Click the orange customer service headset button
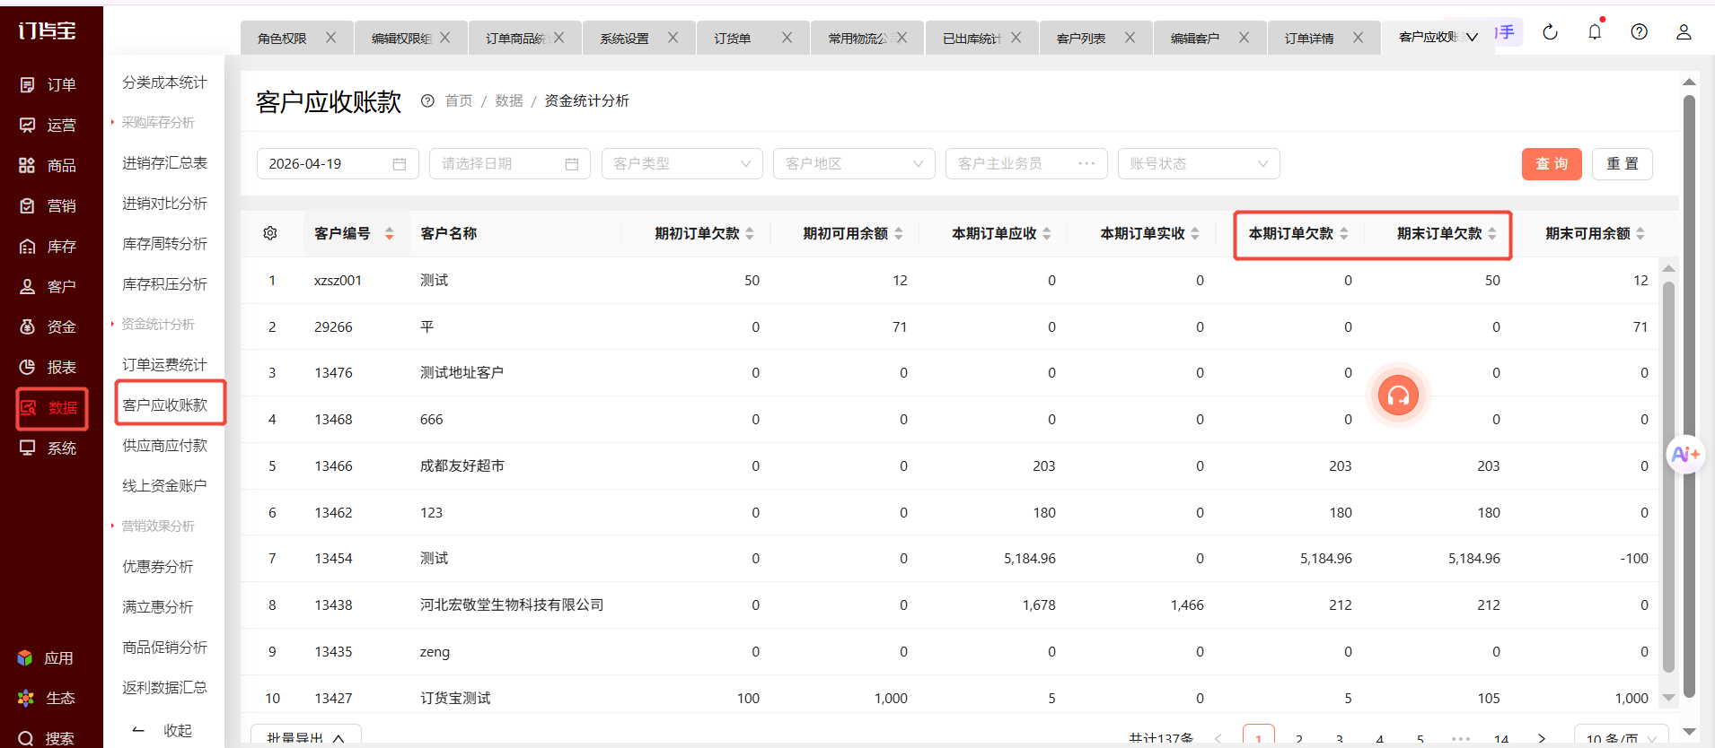The width and height of the screenshot is (1715, 748). tap(1398, 396)
